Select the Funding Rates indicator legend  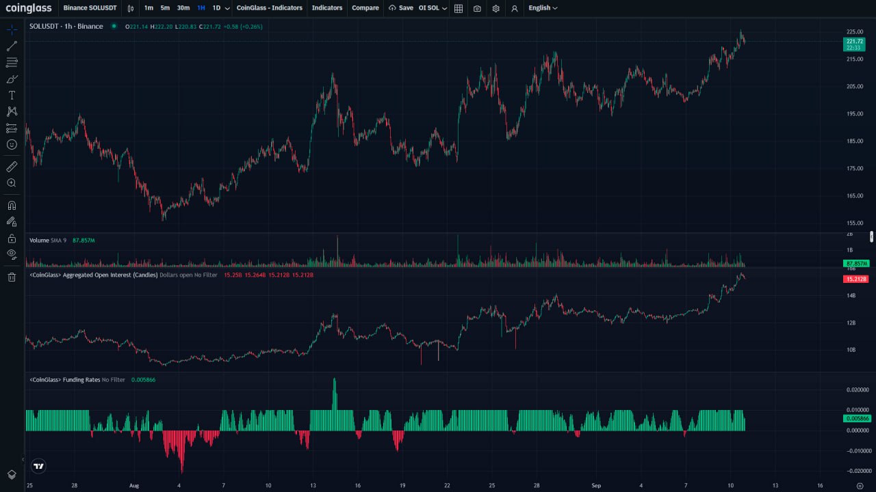tap(77, 379)
